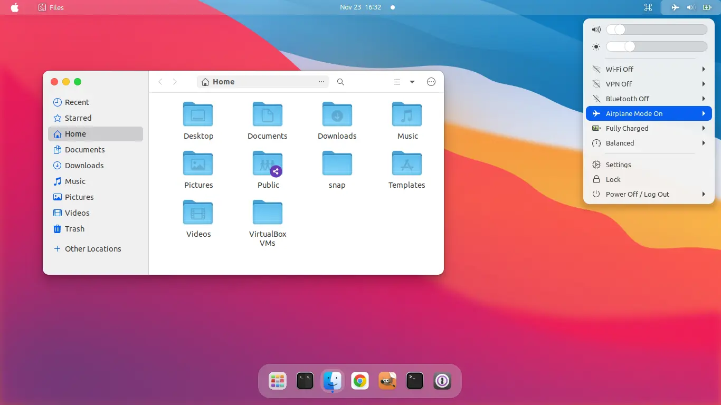This screenshot has width=721, height=405.
Task: Toggle Bluetooth Off entry in system menu
Action: 627,99
